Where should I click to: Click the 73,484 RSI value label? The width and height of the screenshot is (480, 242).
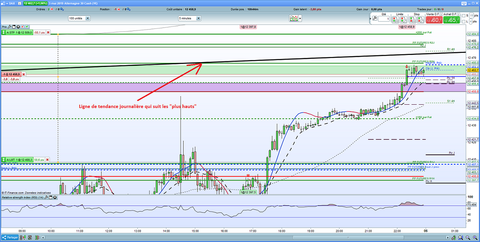tap(472, 204)
